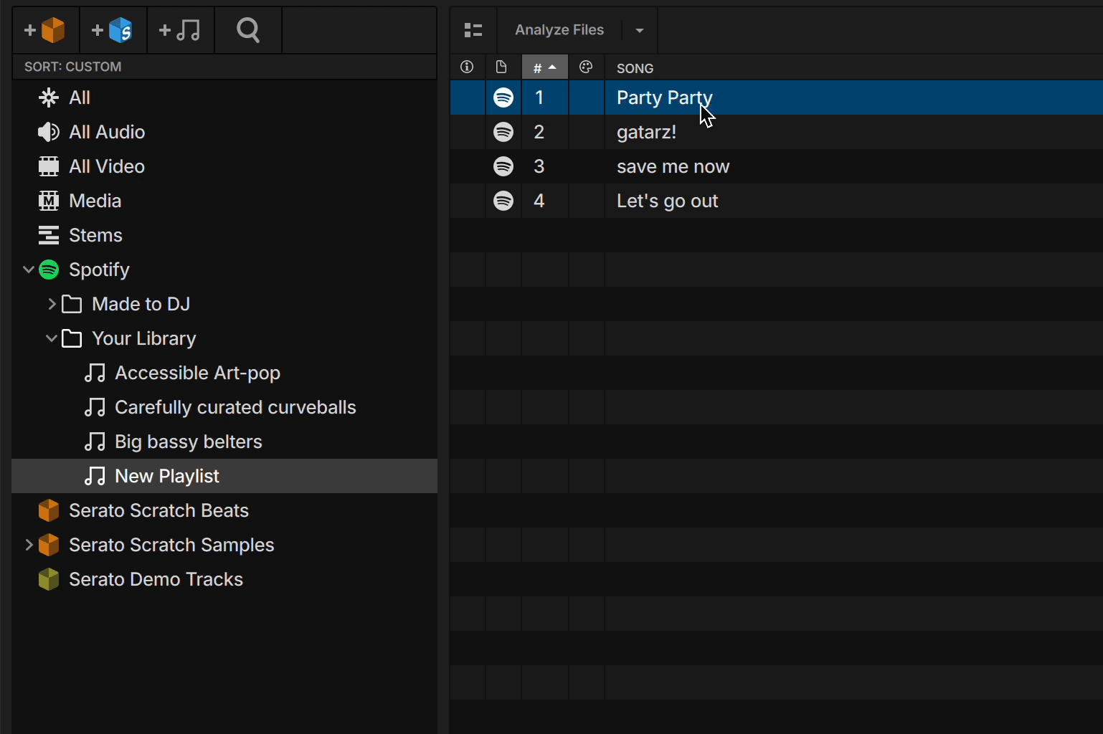Open the Serato Demo Tracks crate
Screen dimensions: 1103x734
point(224,579)
